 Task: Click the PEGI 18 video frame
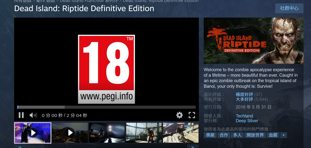[106, 69]
